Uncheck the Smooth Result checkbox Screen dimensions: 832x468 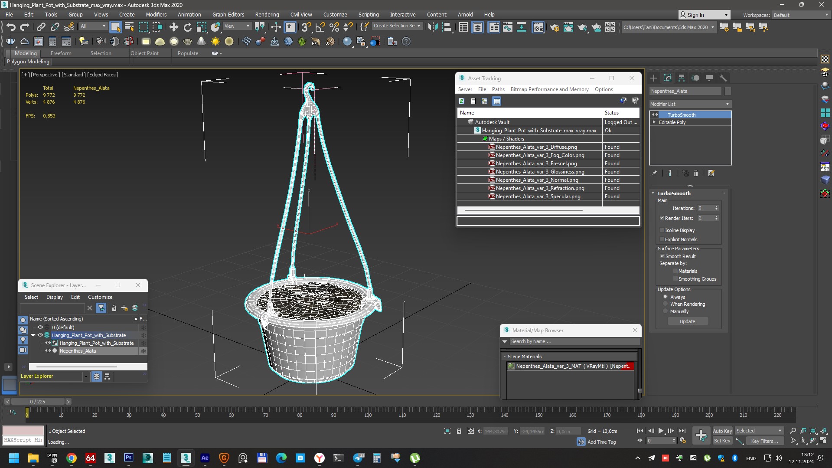click(662, 256)
